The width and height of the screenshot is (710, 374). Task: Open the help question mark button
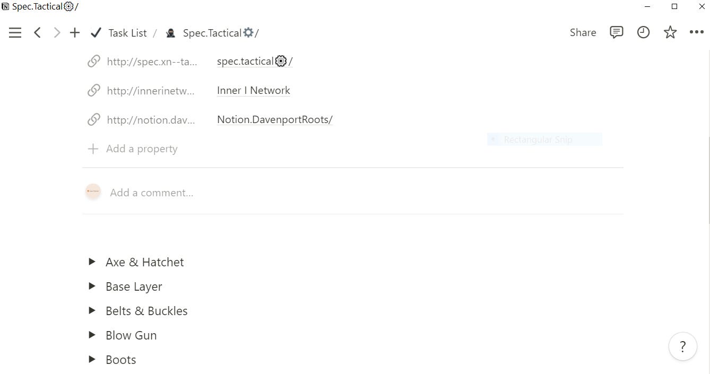pos(682,346)
